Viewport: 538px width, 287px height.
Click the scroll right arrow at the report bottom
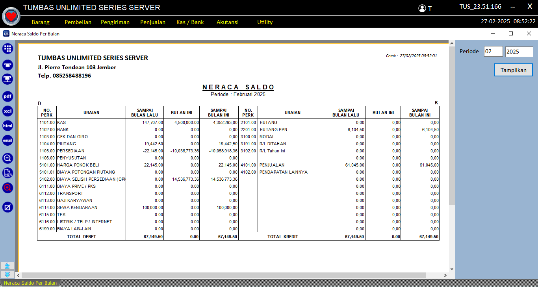click(445, 275)
